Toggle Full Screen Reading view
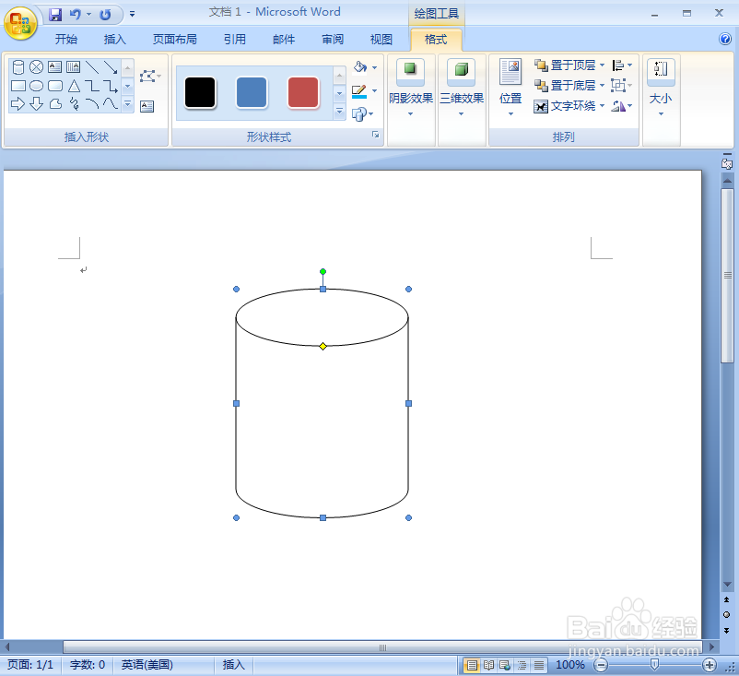 pos(488,665)
